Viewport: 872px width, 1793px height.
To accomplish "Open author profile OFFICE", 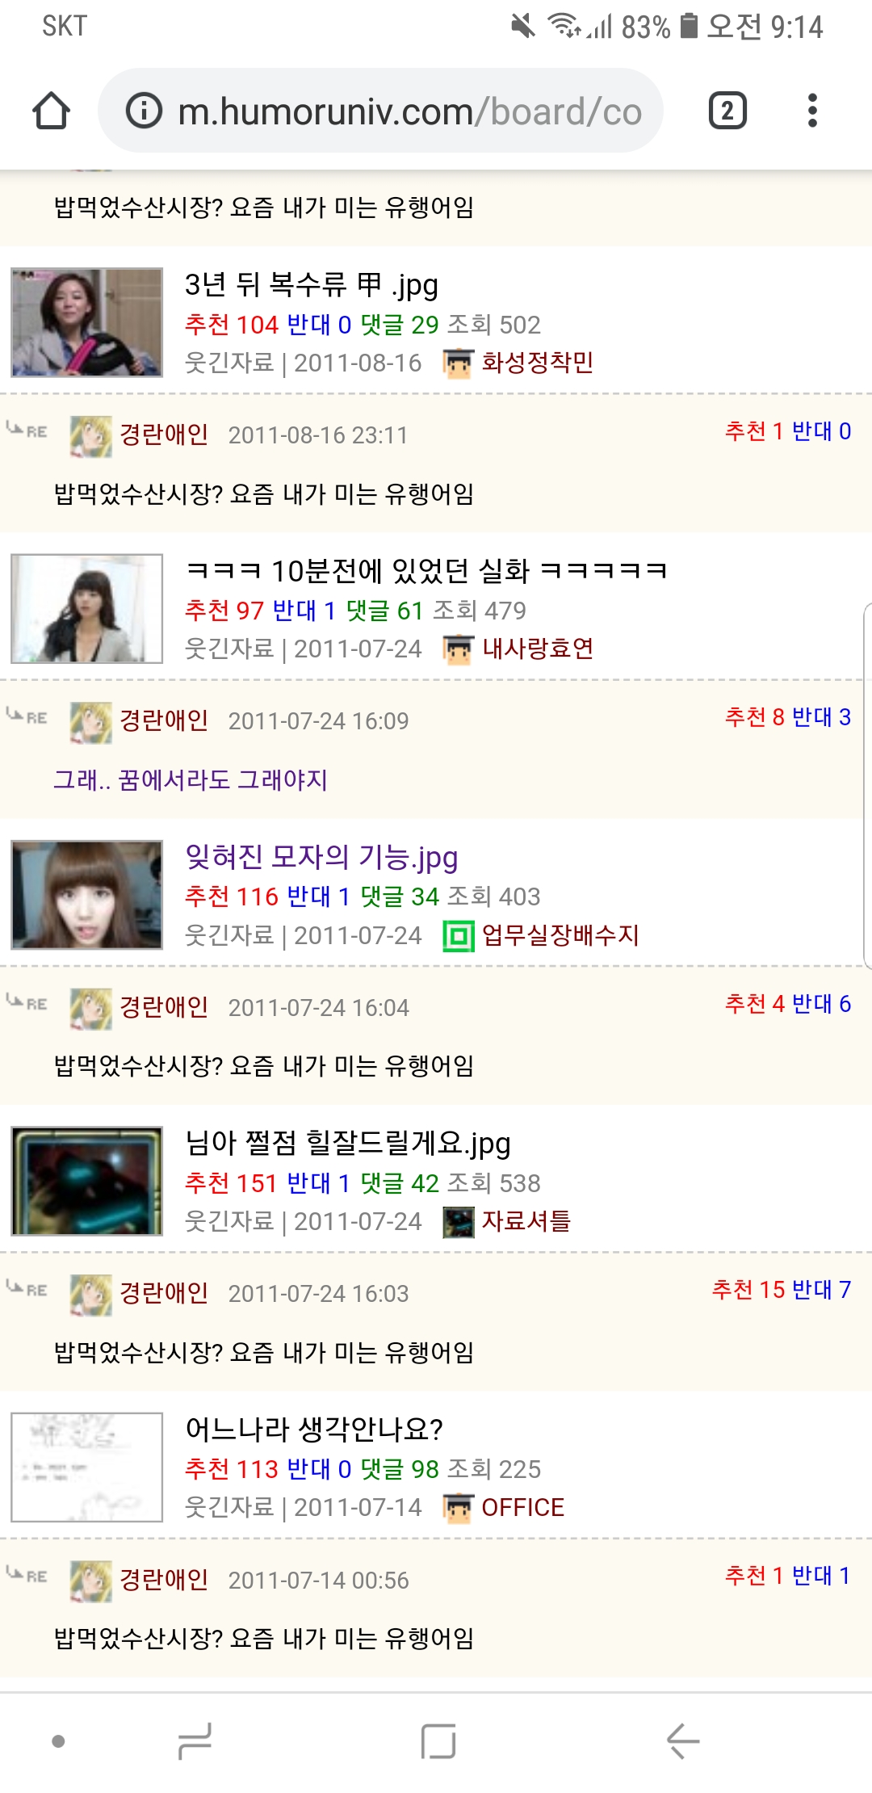I will coord(522,1507).
